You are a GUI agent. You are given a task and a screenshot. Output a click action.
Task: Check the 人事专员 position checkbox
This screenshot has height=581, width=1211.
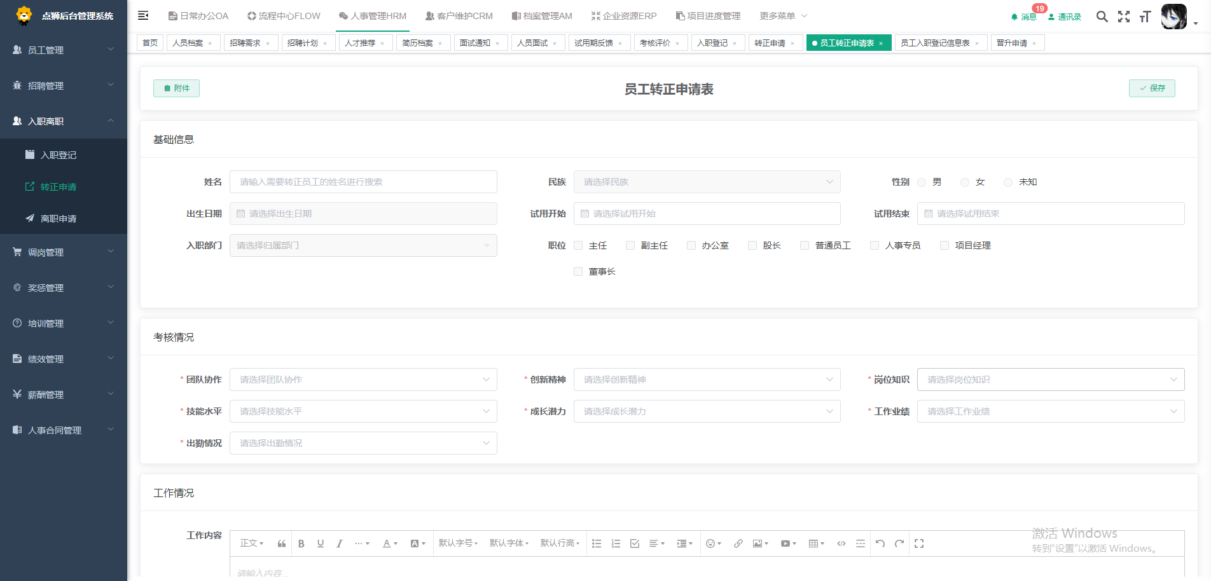coord(875,245)
